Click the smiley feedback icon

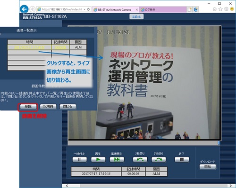tap(232, 9)
